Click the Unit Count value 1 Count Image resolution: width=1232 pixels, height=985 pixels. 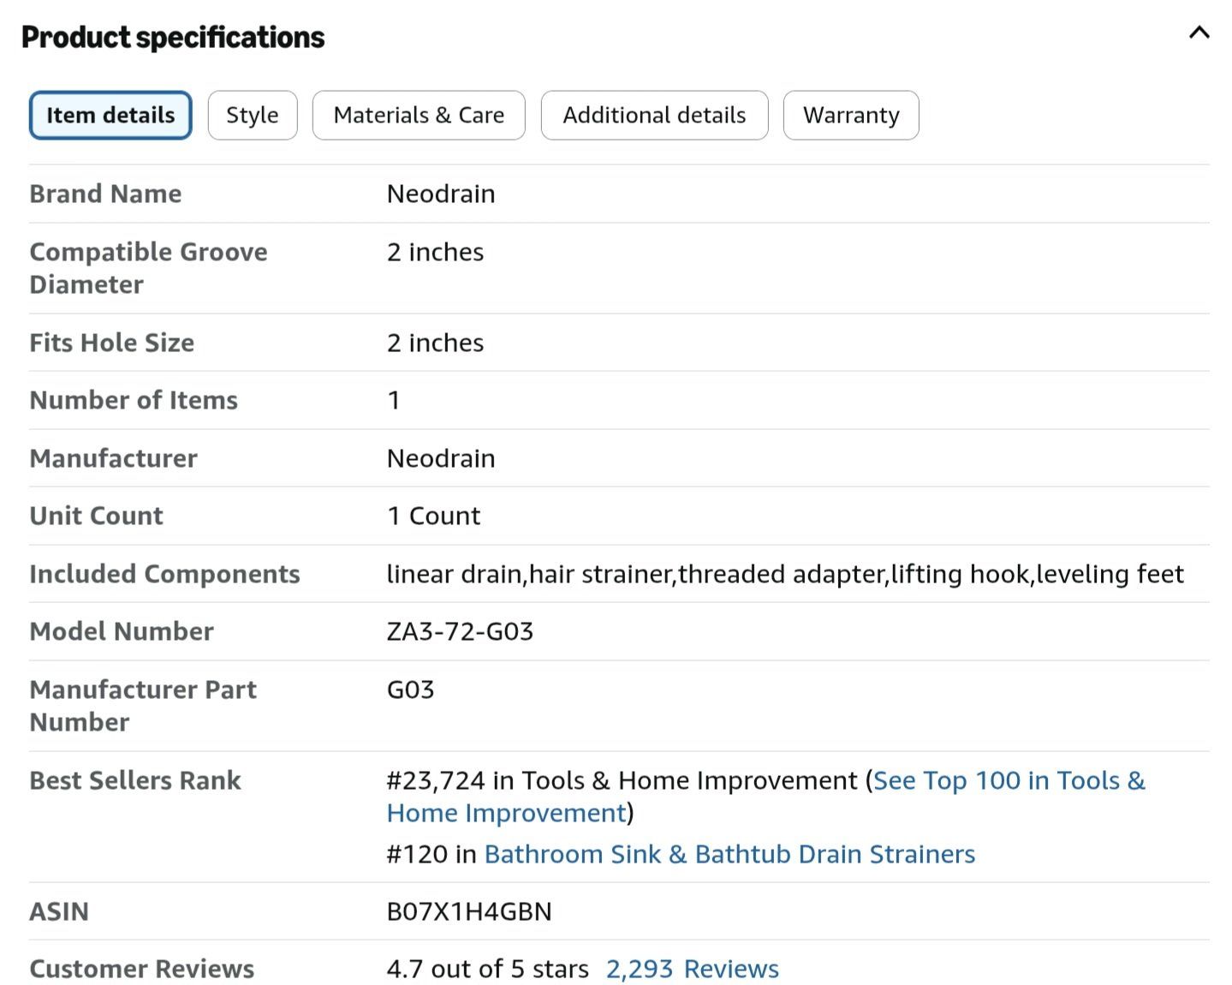[x=433, y=516]
